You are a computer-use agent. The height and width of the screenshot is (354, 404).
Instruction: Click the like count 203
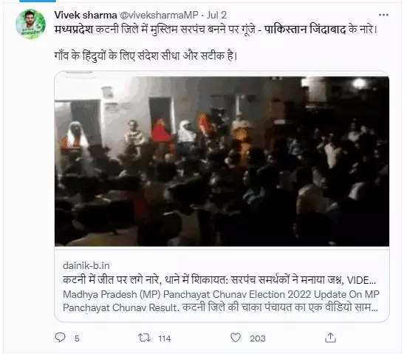click(x=258, y=338)
